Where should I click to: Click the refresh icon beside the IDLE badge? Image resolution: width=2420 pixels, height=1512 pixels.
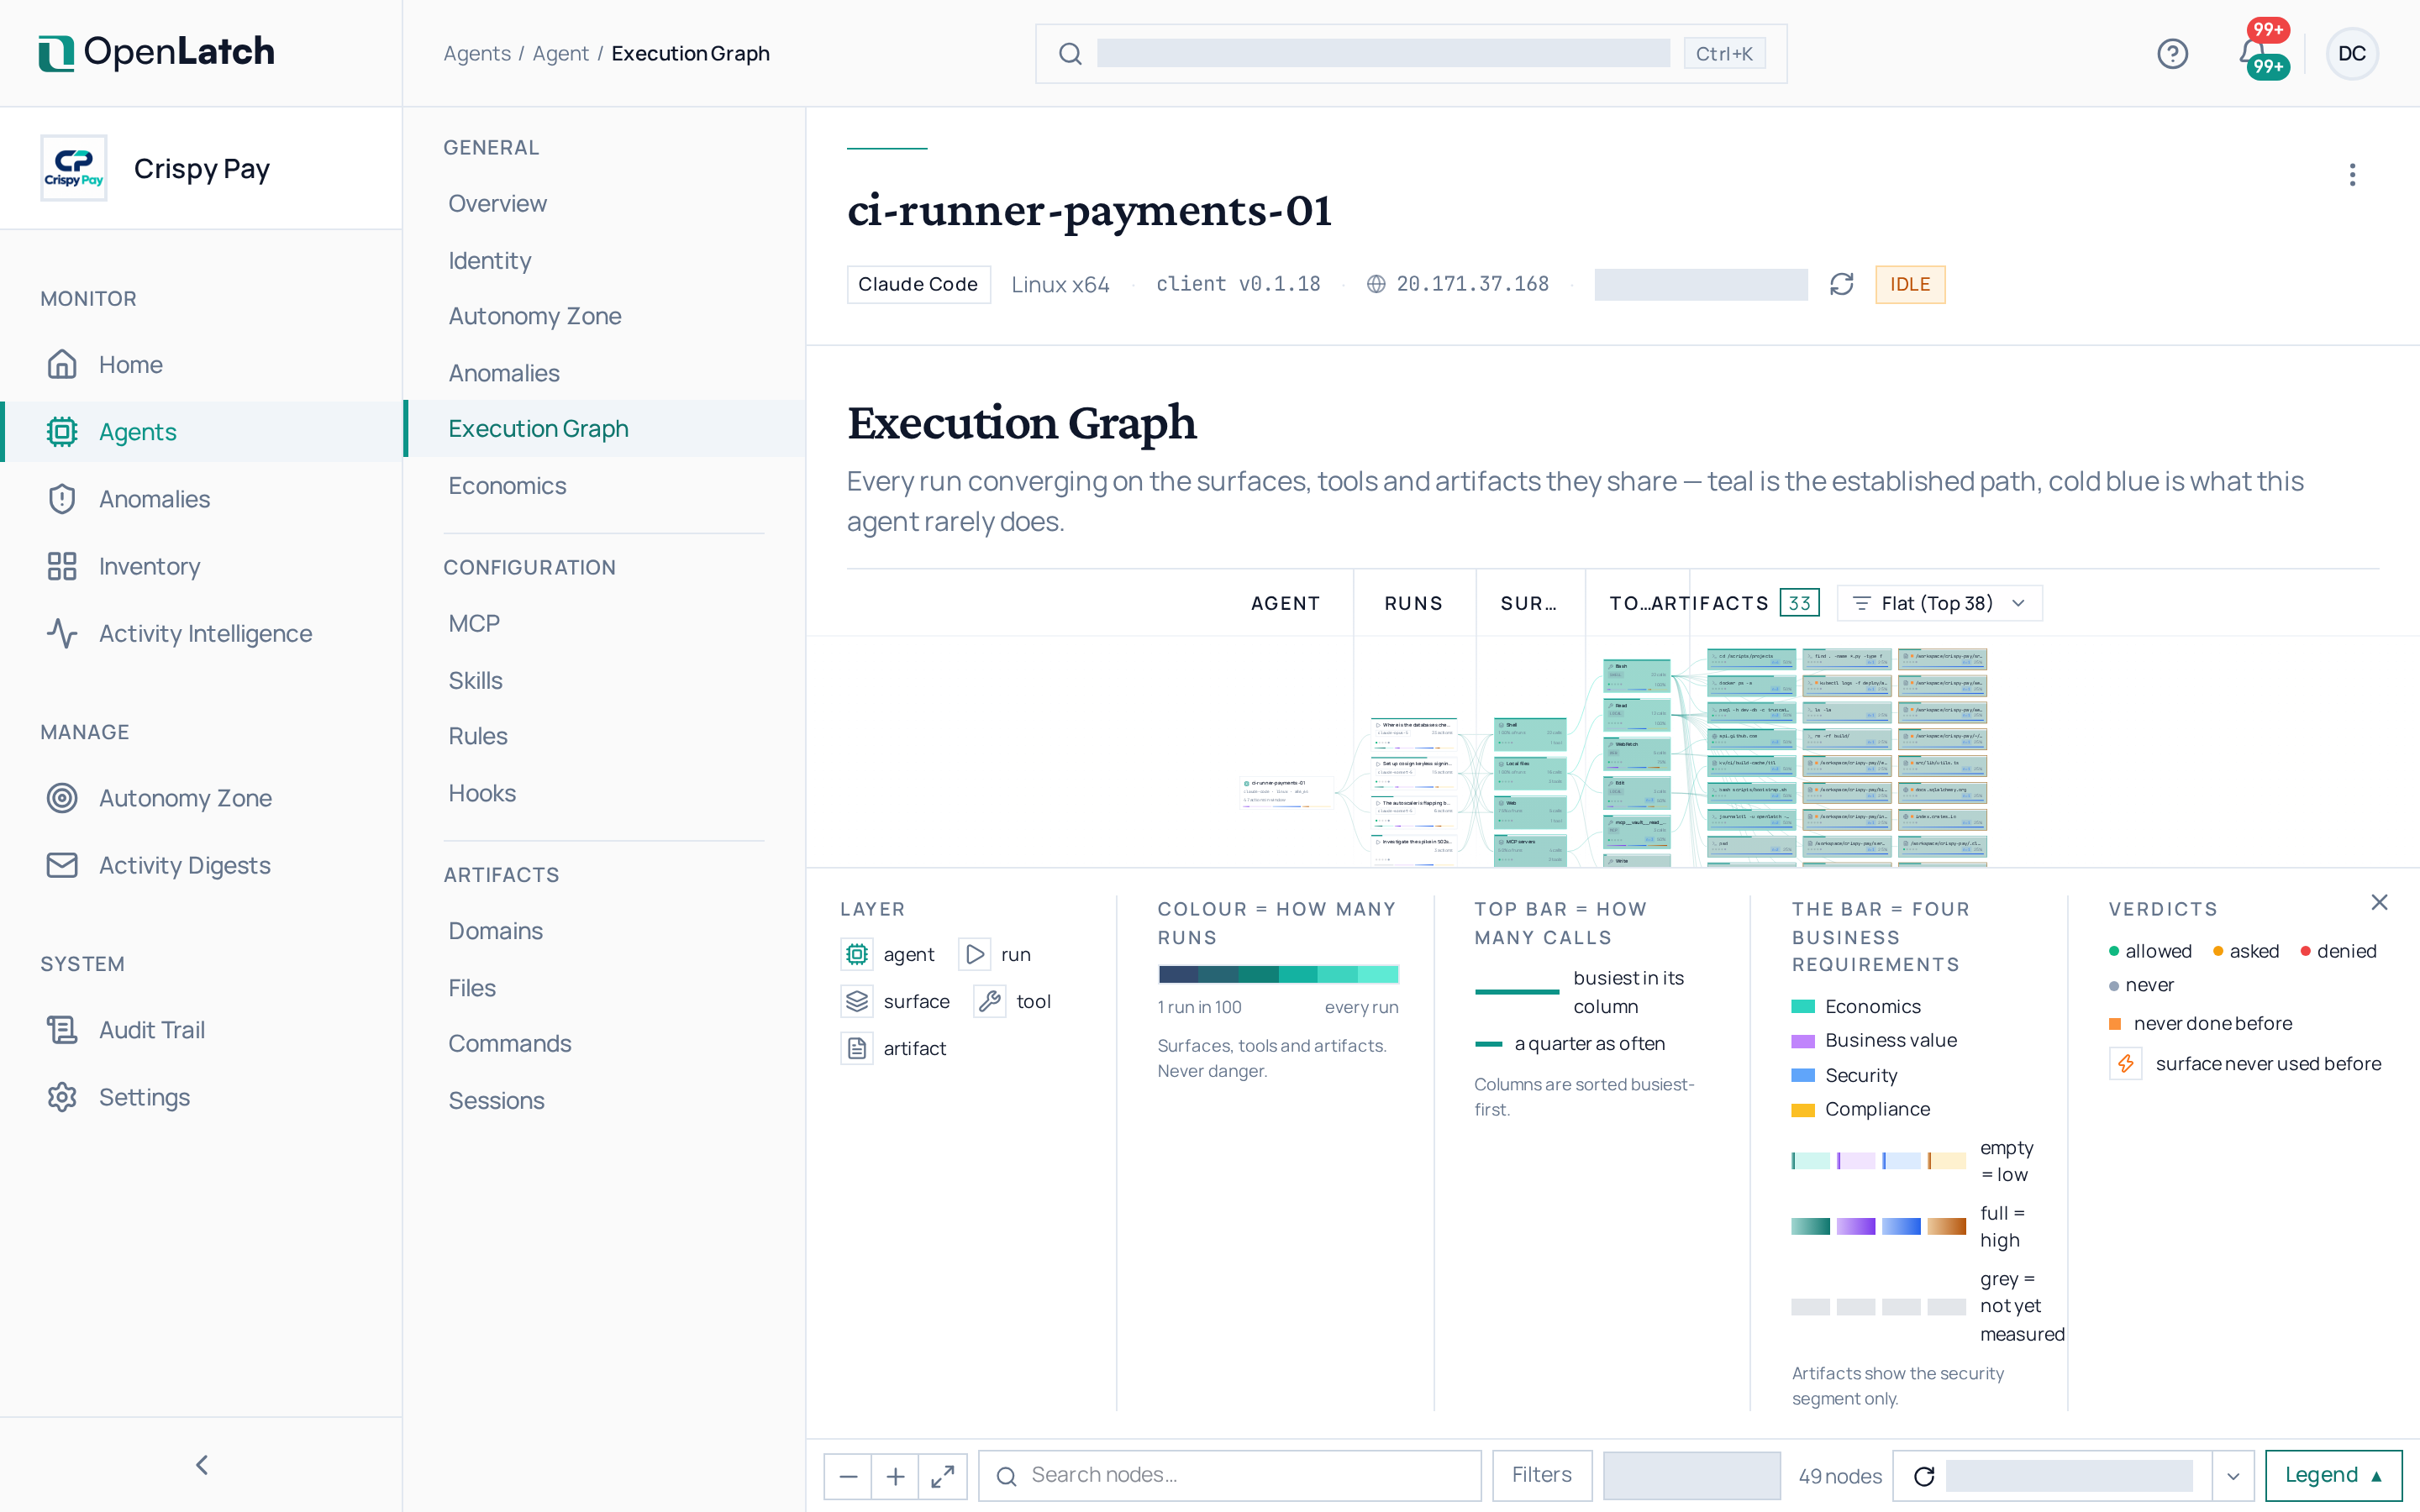(1841, 285)
